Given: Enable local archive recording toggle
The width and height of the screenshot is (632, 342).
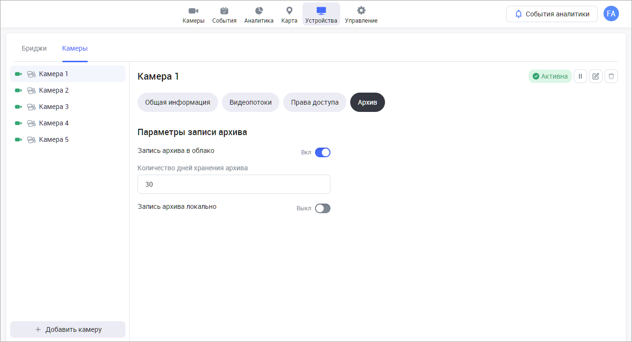Looking at the screenshot, I should point(322,208).
